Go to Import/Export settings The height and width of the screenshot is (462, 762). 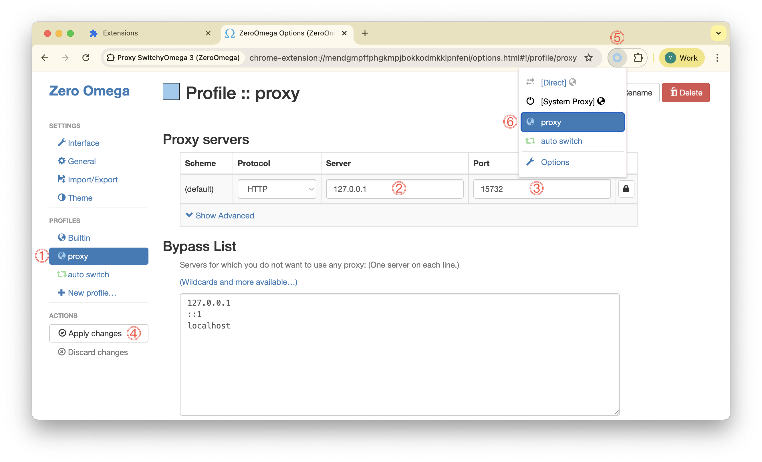point(92,179)
